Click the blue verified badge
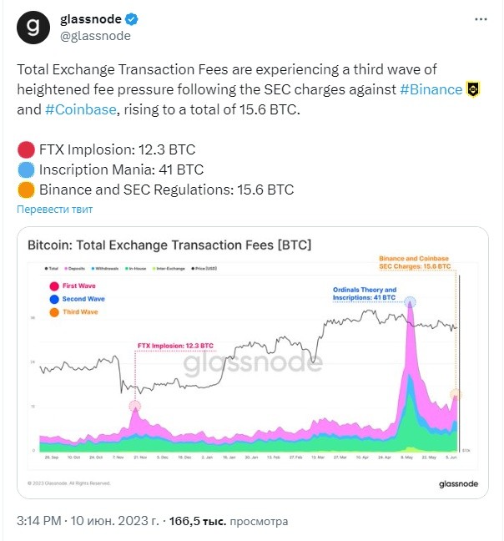The width and height of the screenshot is (504, 541). tap(131, 19)
